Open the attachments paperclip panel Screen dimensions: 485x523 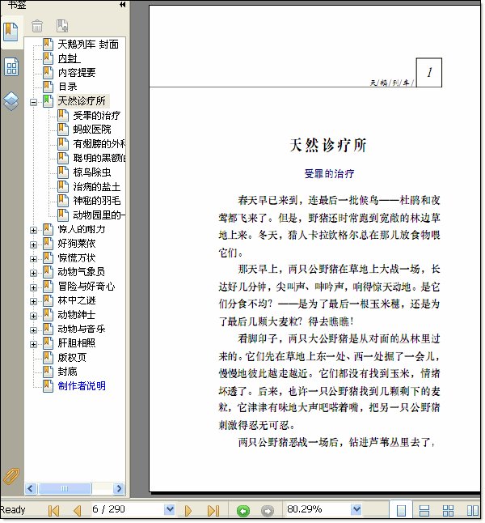pos(11,476)
